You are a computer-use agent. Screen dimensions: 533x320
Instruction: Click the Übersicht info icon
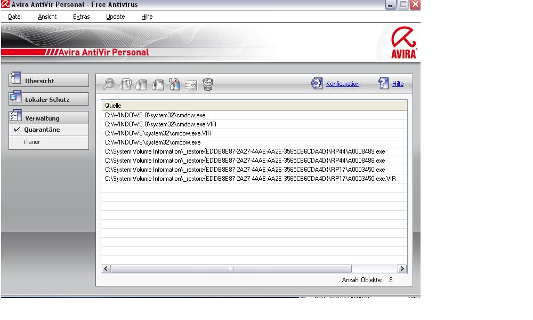(x=15, y=78)
